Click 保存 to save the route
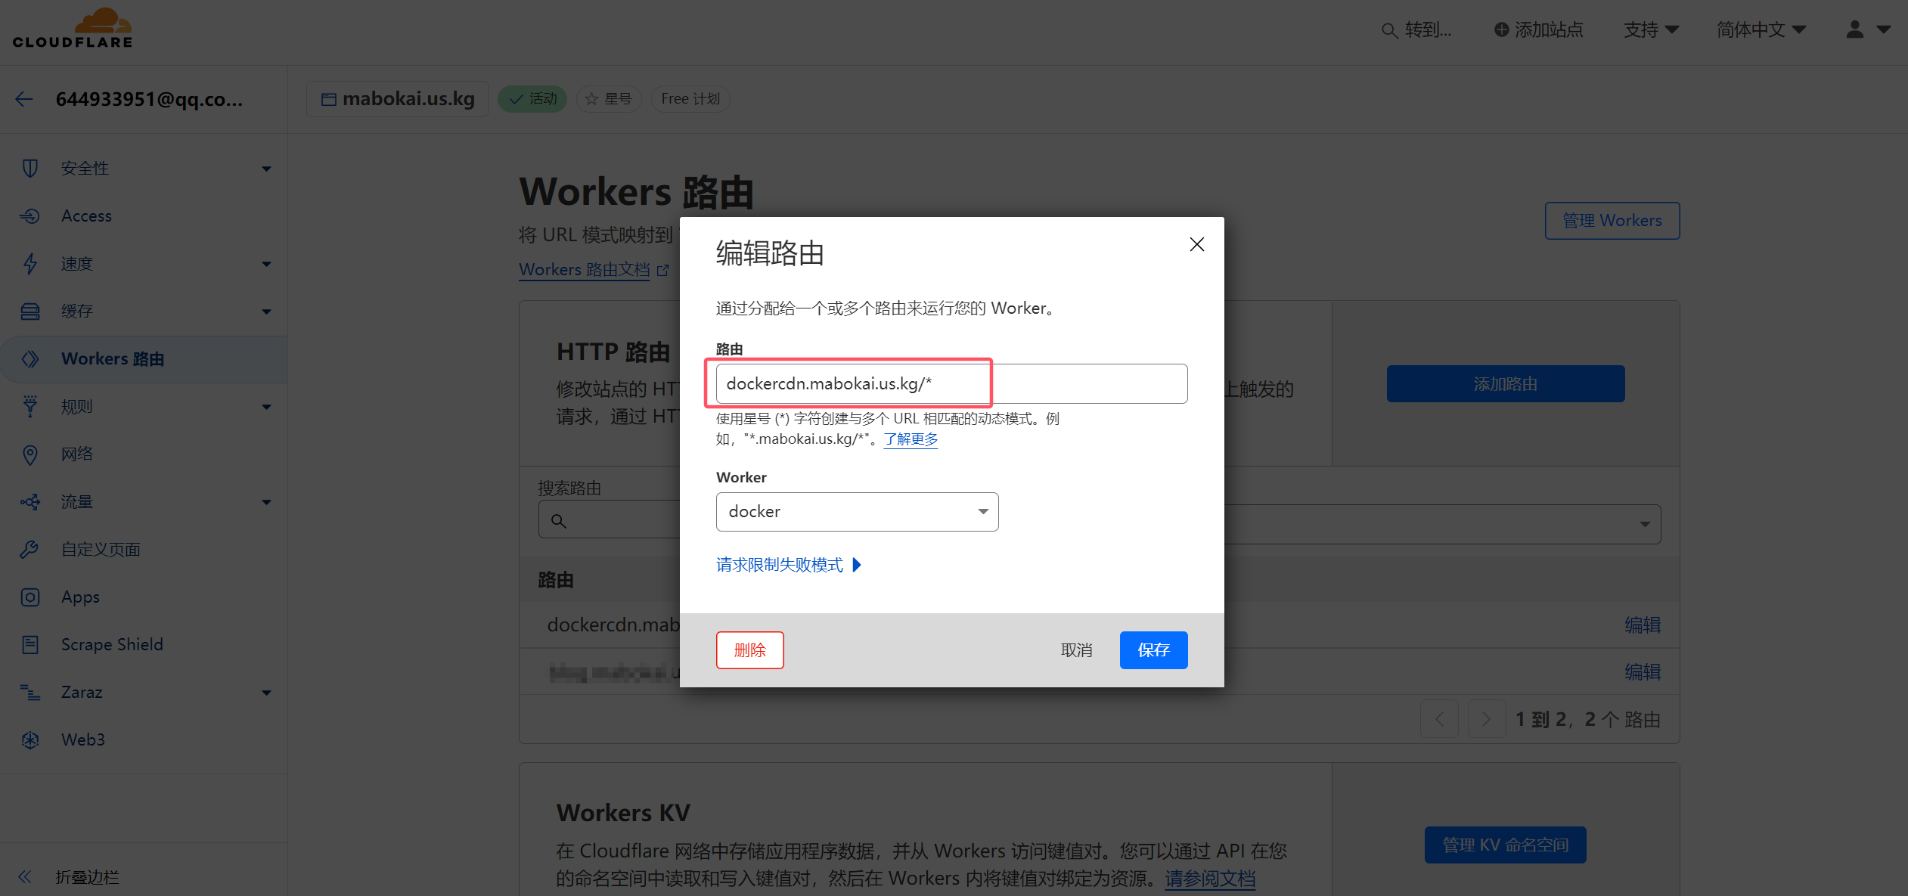1908x896 pixels. coord(1153,650)
